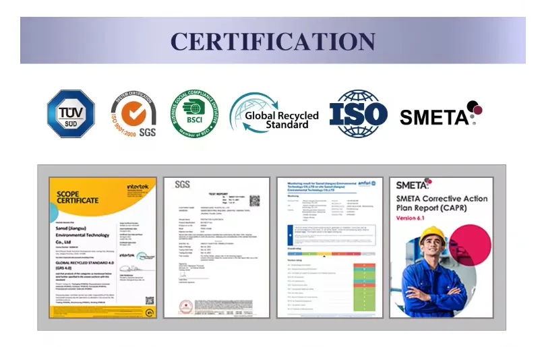This screenshot has width=540, height=347.
Task: Click the 'Version 6.1' text
Action: pos(410,218)
